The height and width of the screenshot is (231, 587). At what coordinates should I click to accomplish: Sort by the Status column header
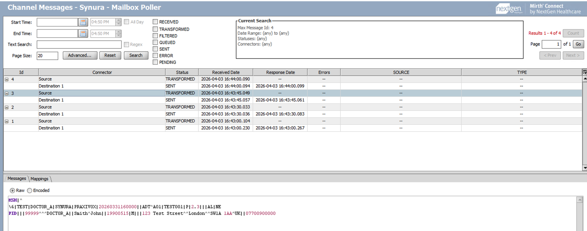(182, 72)
